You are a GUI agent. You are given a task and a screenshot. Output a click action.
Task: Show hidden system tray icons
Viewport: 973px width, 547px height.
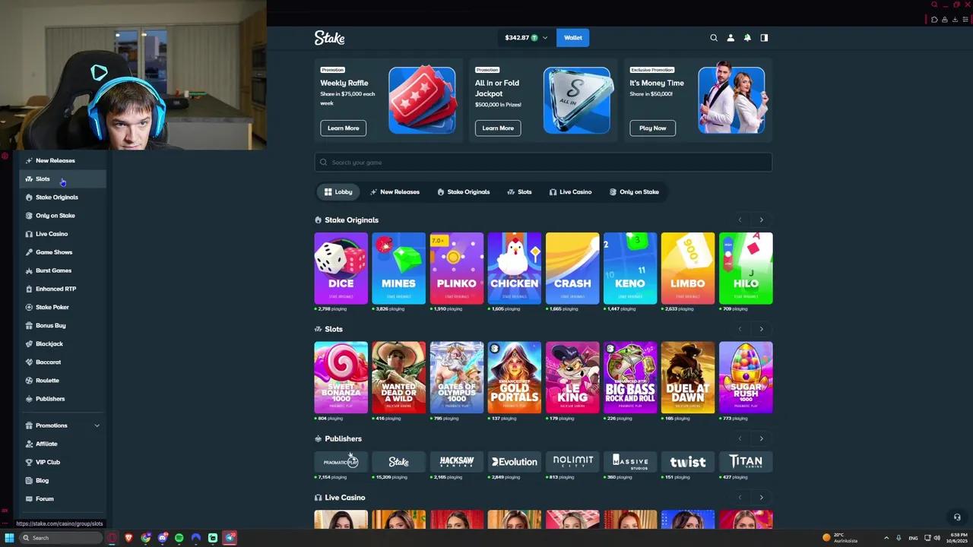click(x=886, y=538)
